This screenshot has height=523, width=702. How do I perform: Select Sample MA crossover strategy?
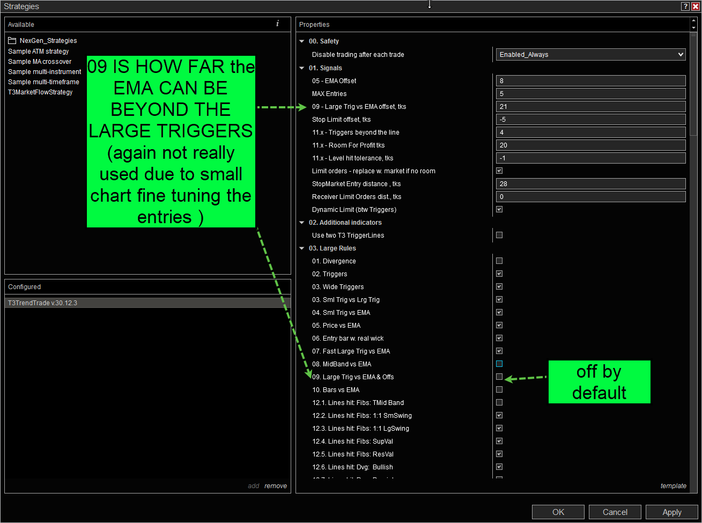(40, 62)
